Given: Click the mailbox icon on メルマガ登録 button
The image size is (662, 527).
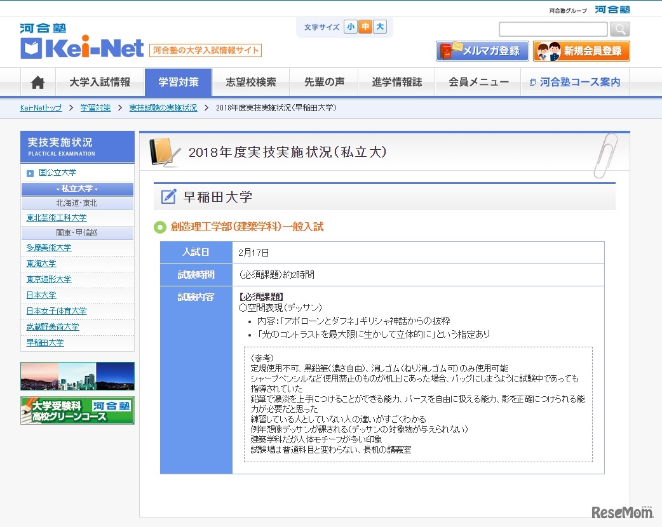Looking at the screenshot, I should [444, 51].
